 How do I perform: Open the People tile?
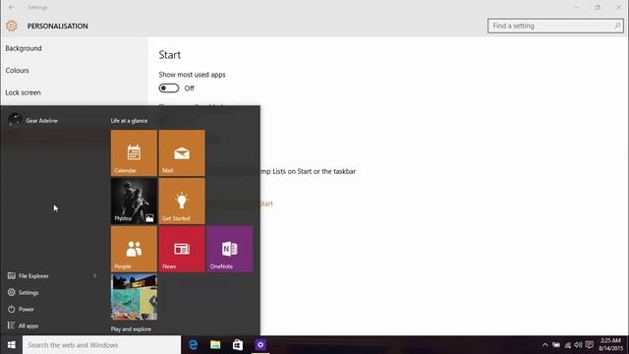pyautogui.click(x=134, y=249)
